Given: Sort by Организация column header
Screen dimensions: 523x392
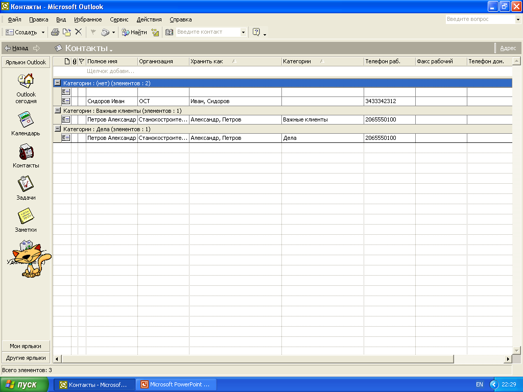Looking at the screenshot, I should coord(163,61).
